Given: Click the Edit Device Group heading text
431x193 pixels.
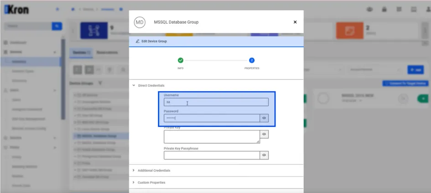Looking at the screenshot, I should 154,41.
